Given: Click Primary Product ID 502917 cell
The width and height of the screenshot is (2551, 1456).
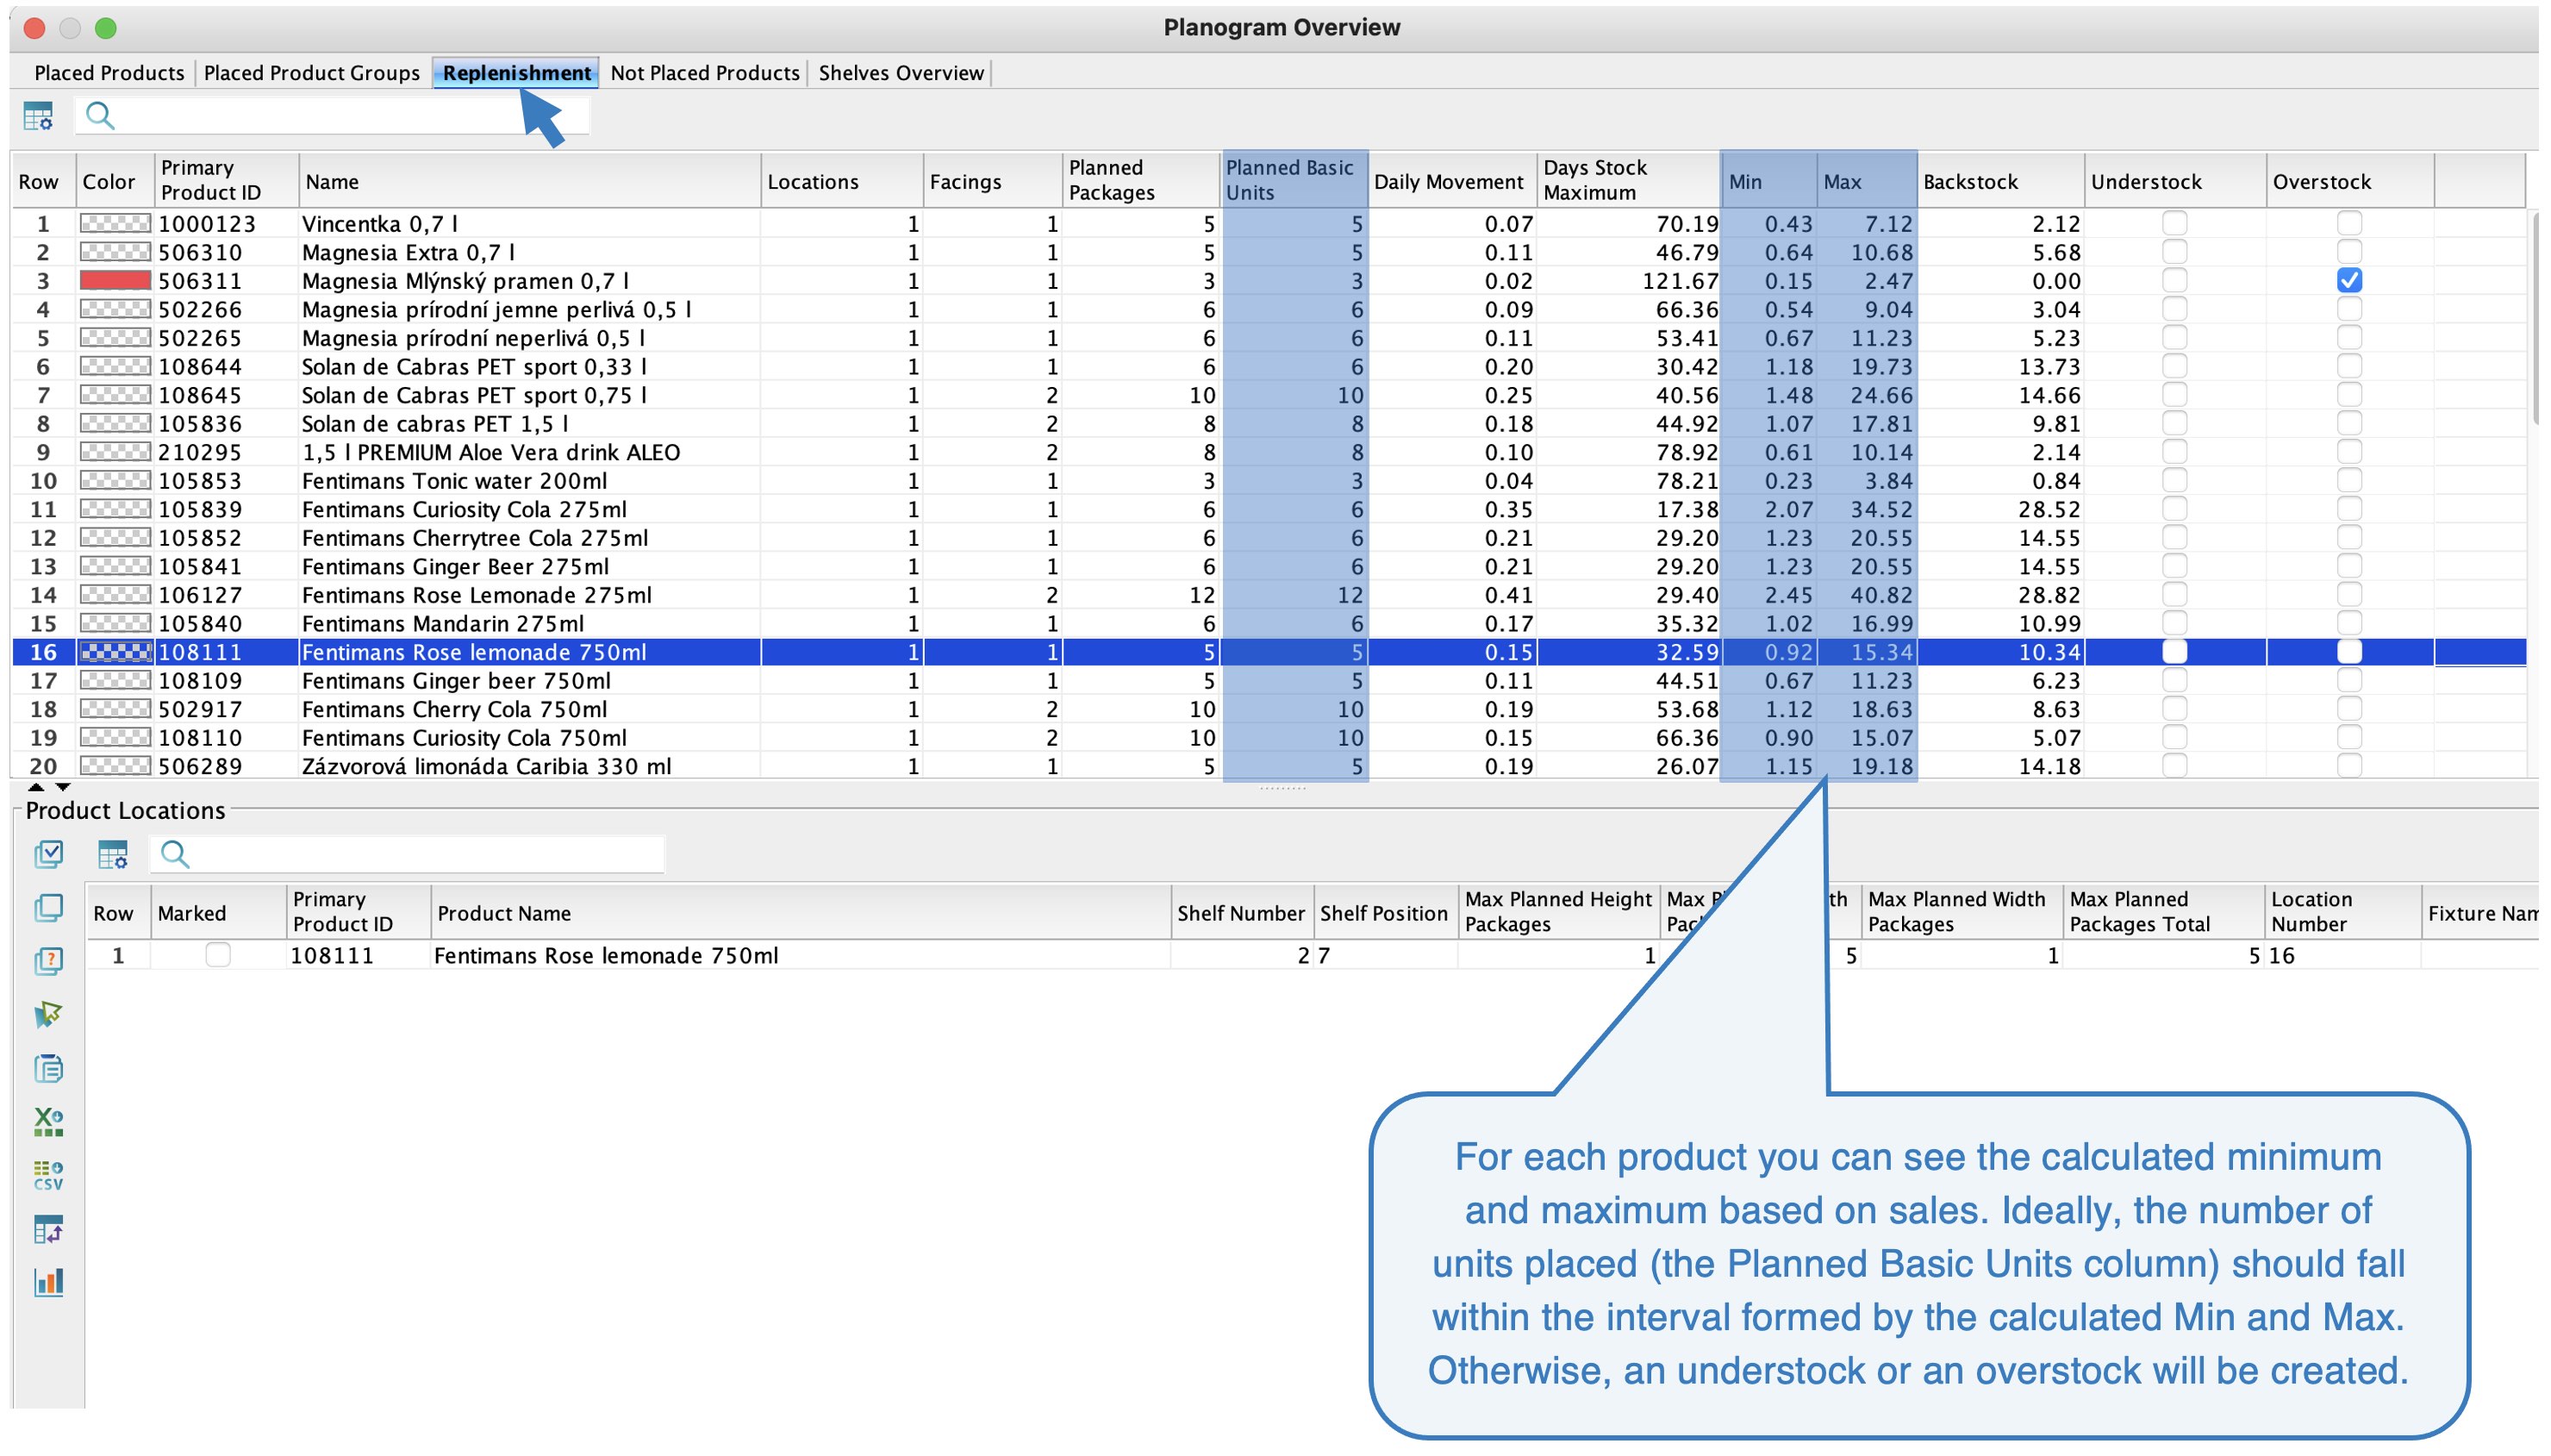Looking at the screenshot, I should click(x=227, y=709).
